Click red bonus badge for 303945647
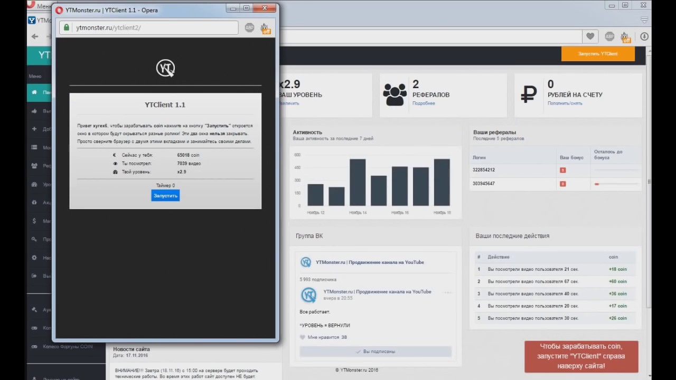Screen dimensions: 676x380 [562, 184]
